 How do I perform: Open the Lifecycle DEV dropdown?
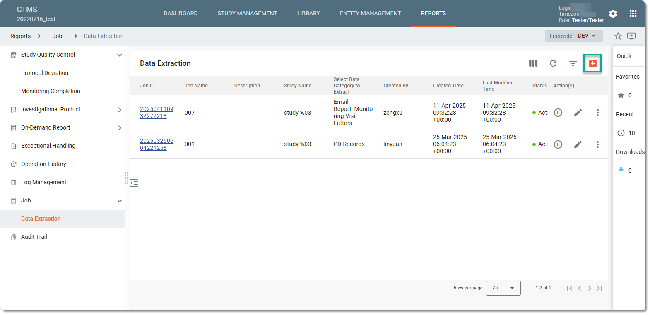pos(574,36)
